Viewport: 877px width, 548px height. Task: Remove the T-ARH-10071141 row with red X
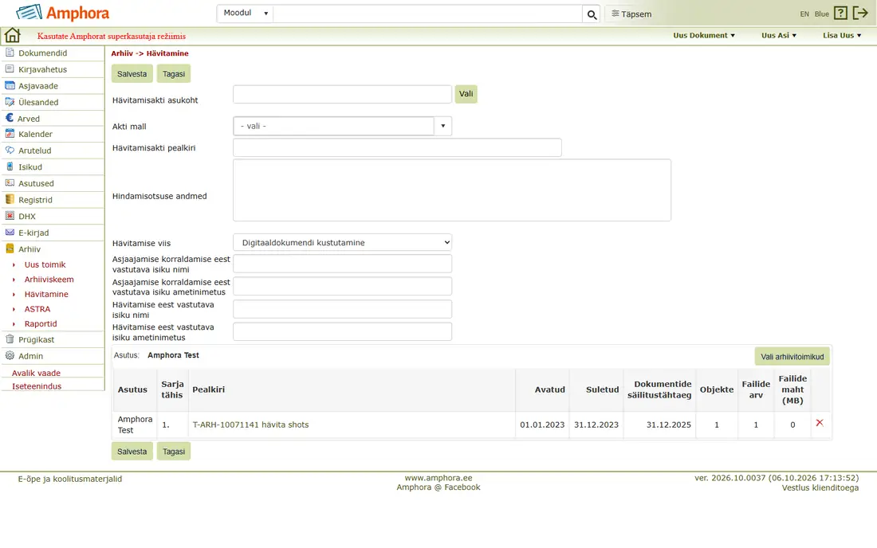(820, 423)
